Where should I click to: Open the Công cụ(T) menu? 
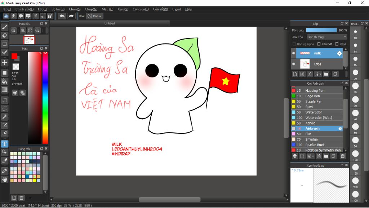tap(141, 9)
